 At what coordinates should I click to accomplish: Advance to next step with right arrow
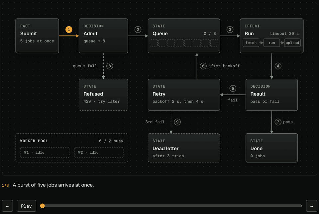311,206
